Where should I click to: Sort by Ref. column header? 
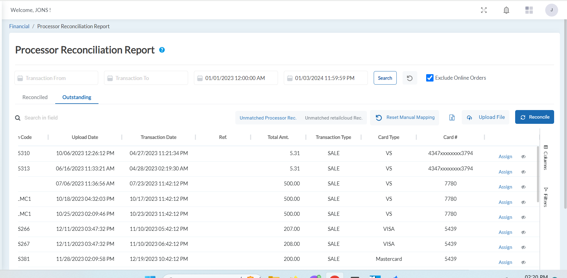click(223, 137)
